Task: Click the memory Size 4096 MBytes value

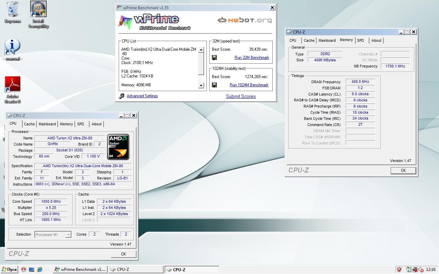Action: click(x=324, y=60)
